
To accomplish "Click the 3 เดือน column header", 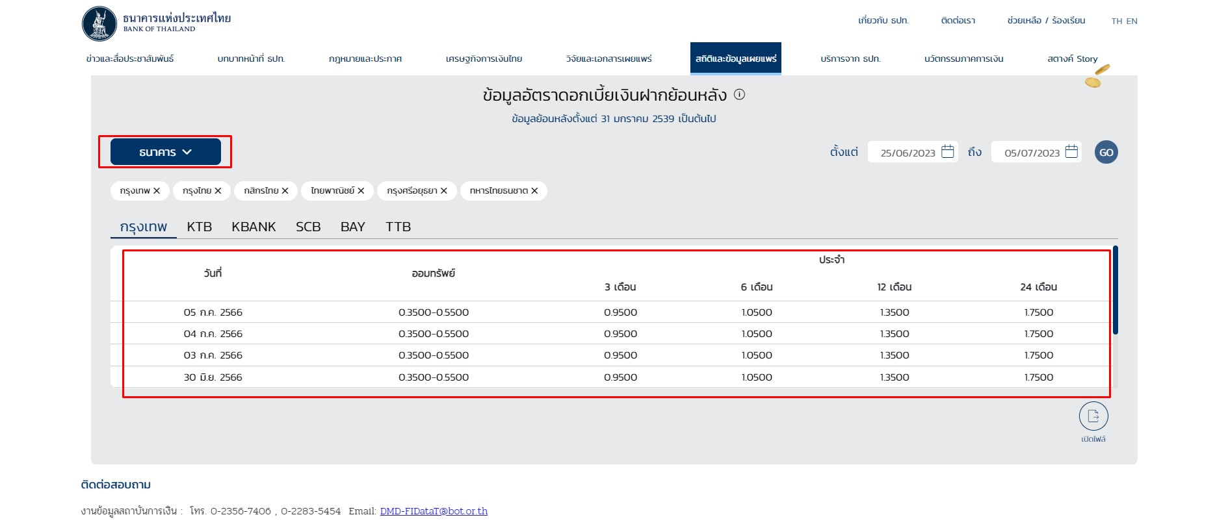I will pos(620,287).
